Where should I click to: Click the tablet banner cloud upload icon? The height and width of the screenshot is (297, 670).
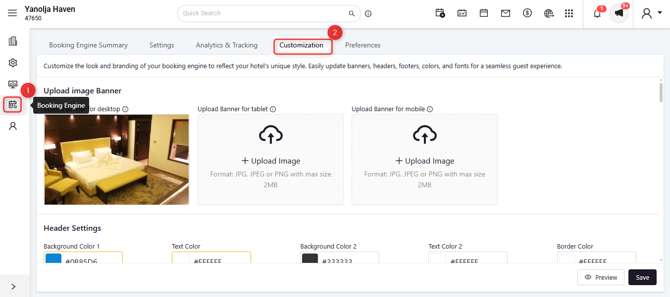[270, 134]
